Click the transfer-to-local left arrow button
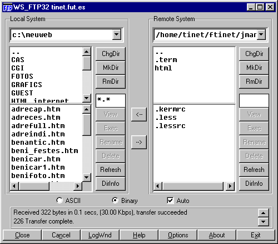Viewport: 278px width, 244px height. (139, 114)
